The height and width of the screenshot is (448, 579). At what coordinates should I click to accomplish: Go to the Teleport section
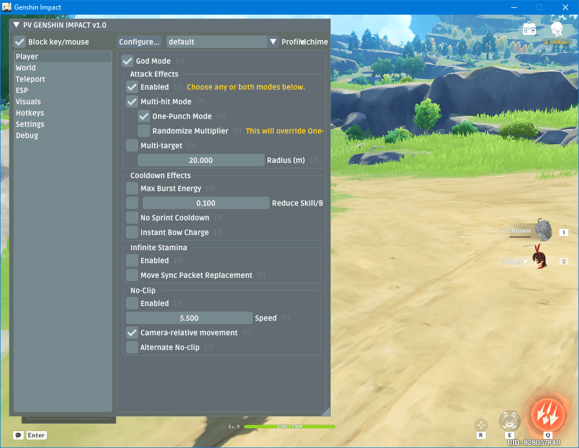click(x=63, y=79)
